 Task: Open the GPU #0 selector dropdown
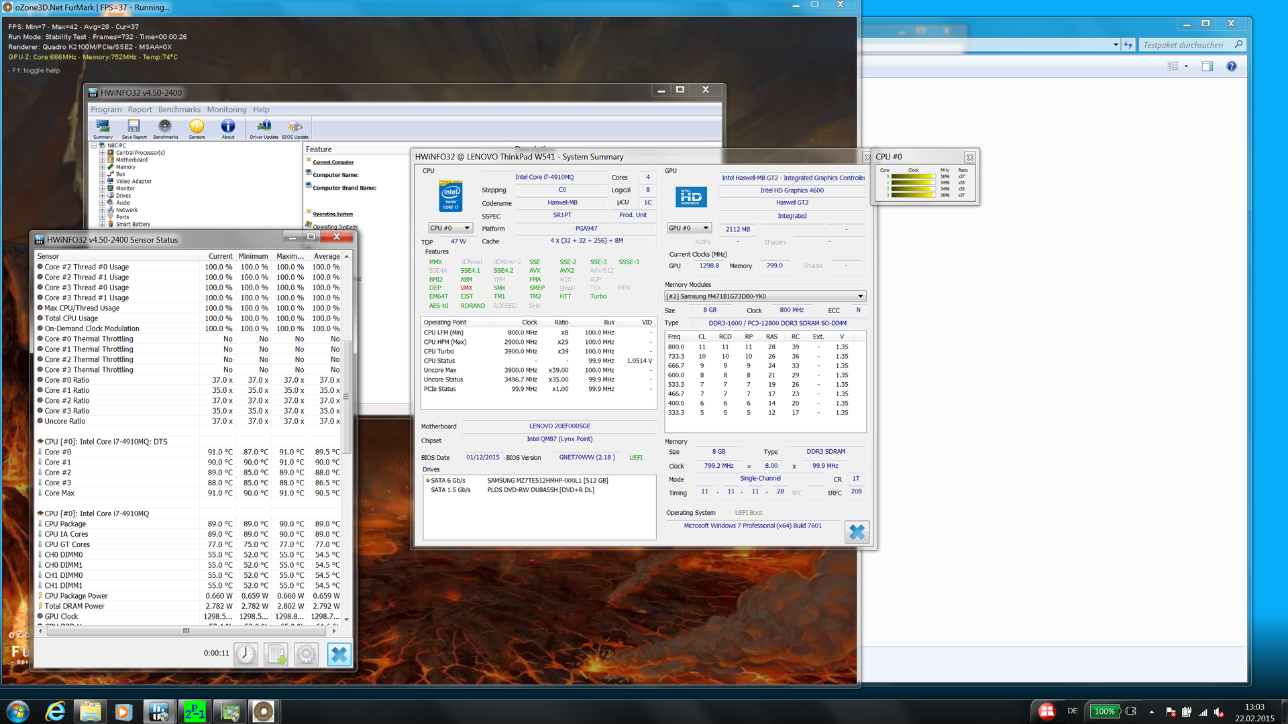[688, 228]
